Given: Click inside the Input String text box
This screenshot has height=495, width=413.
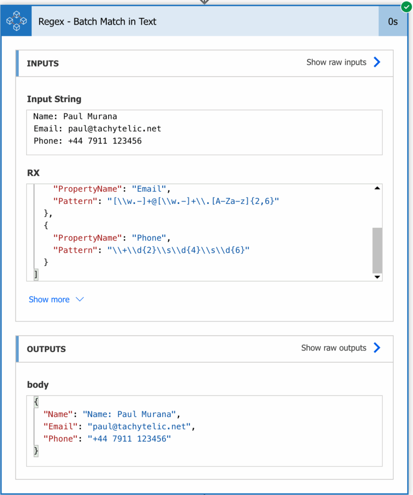Looking at the screenshot, I should click(204, 132).
